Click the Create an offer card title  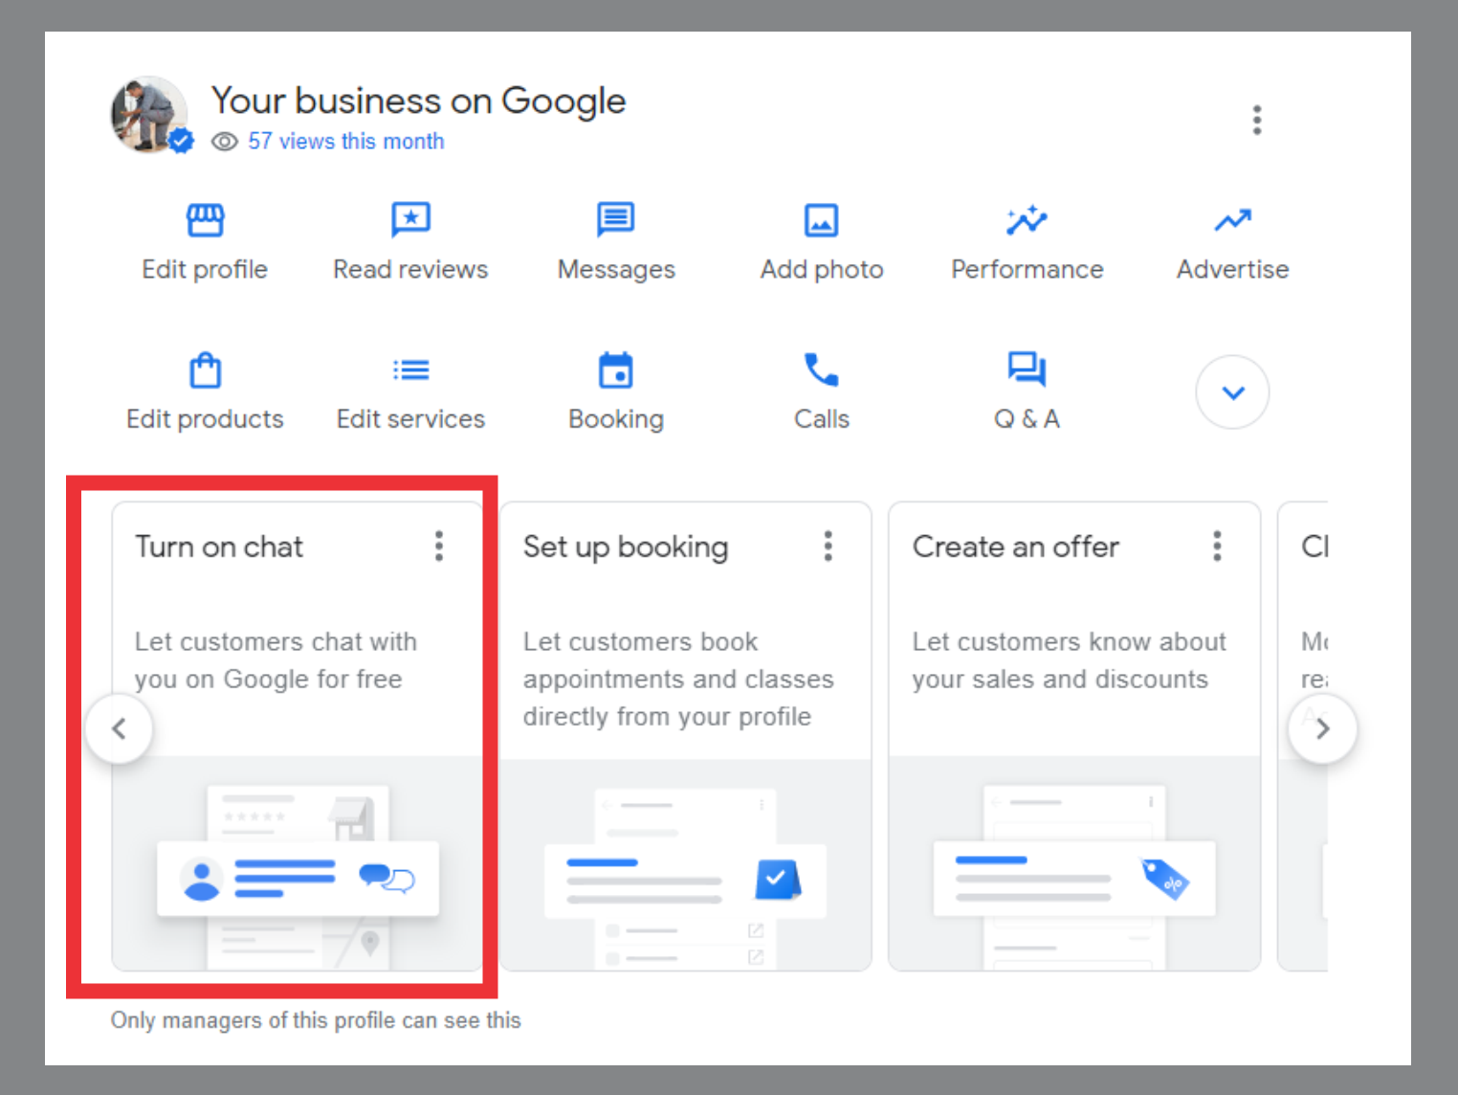[1015, 547]
